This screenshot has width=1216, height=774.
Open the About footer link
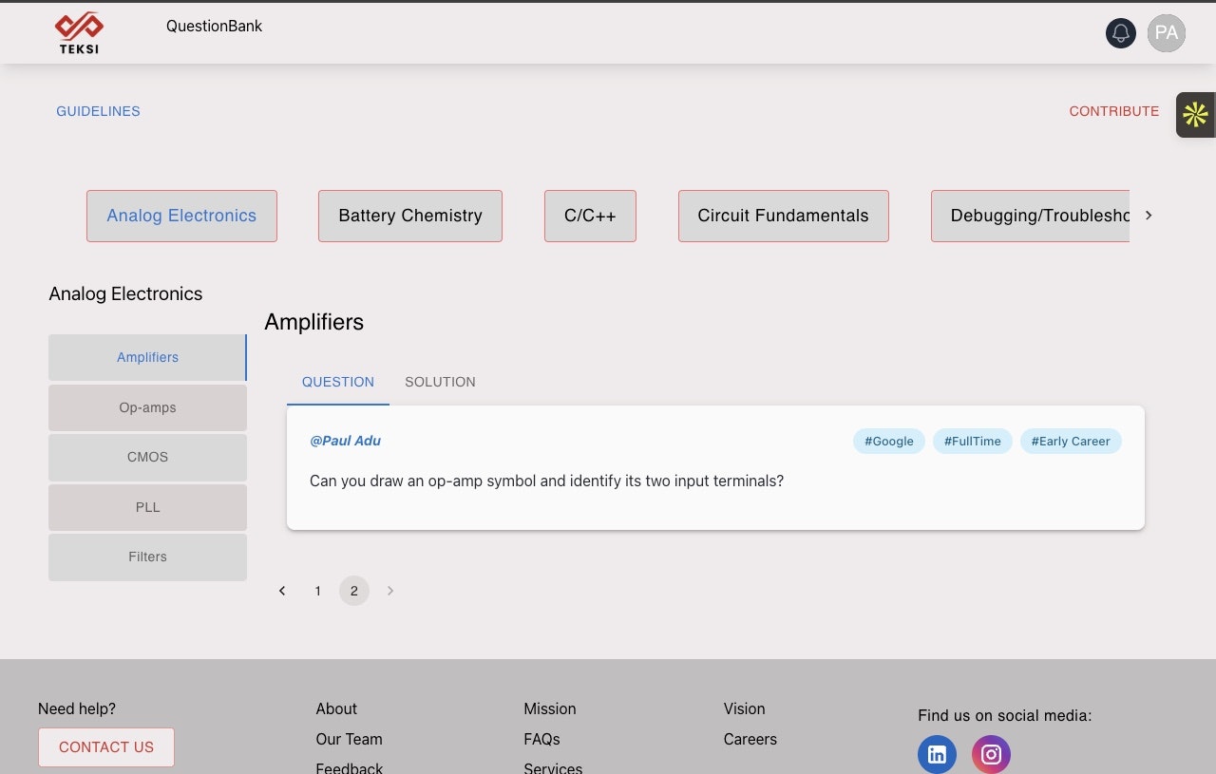[336, 708]
